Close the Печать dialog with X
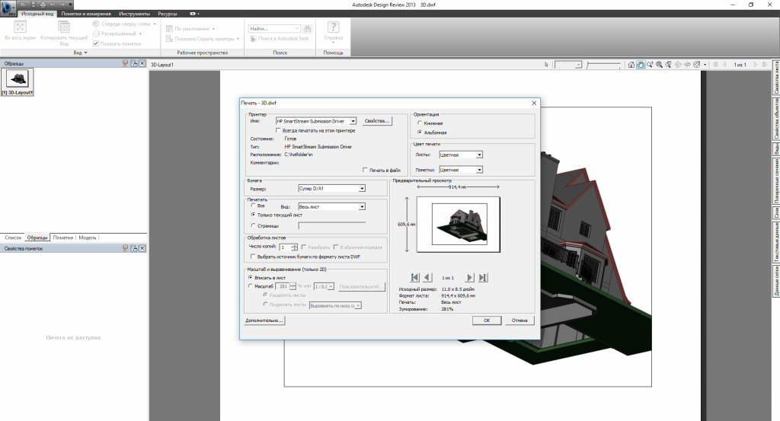The image size is (780, 421). coord(534,103)
